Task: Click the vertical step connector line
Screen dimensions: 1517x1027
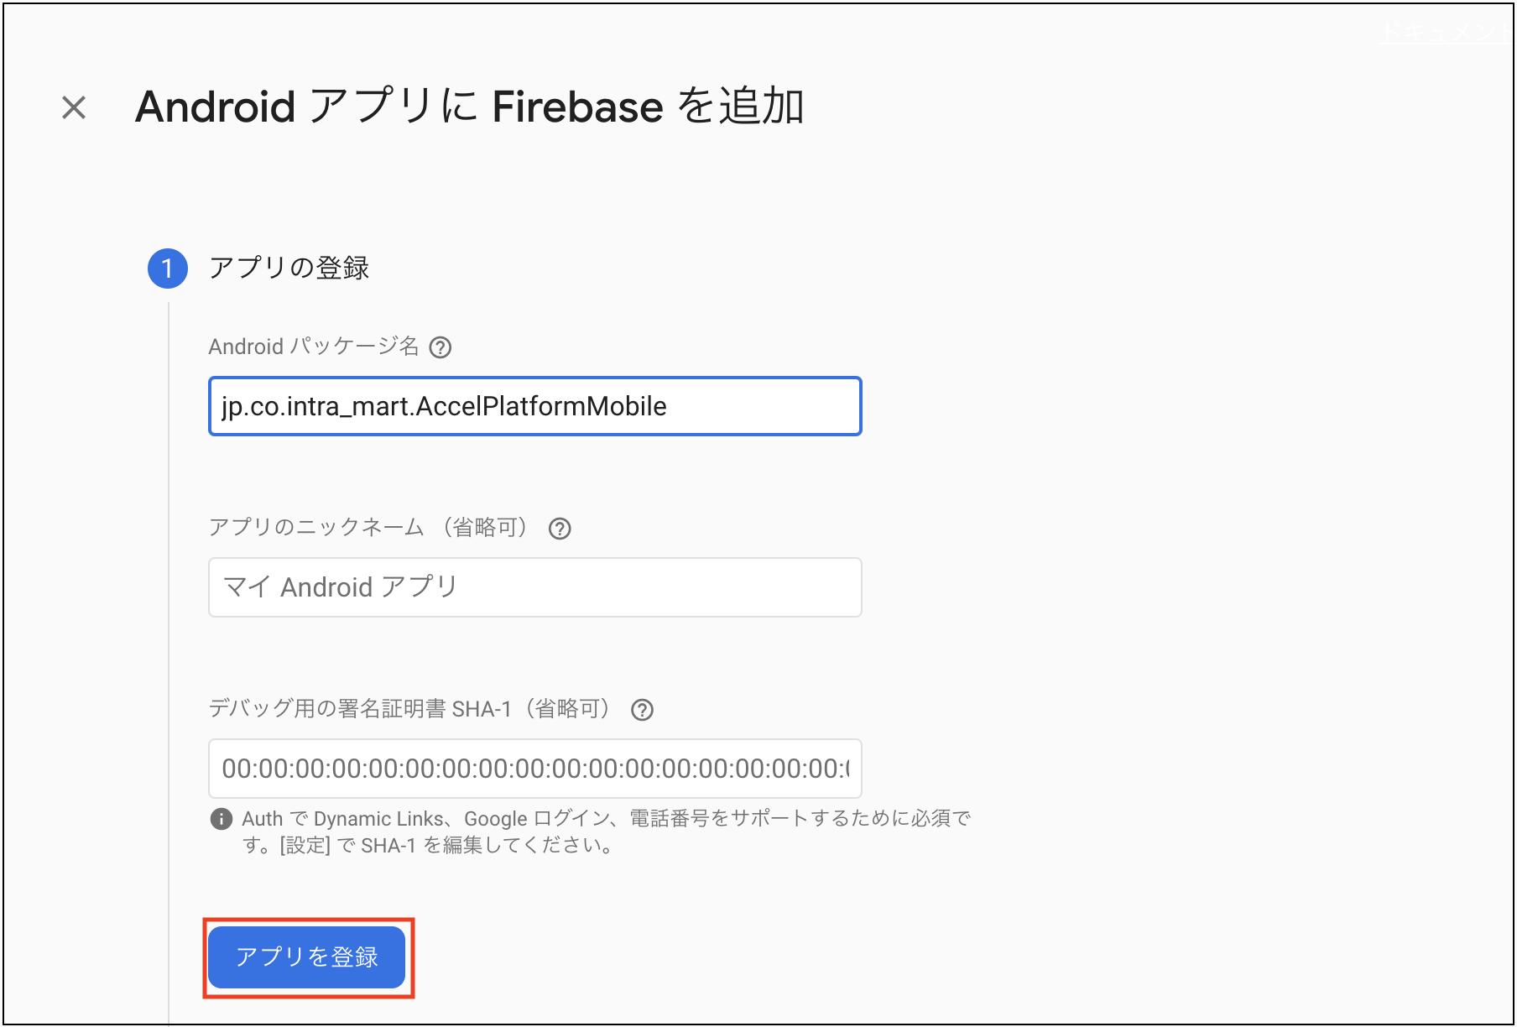Action: [169, 663]
